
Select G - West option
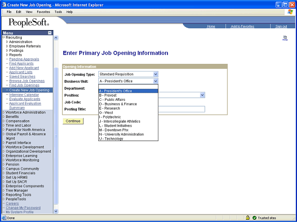tap(128, 113)
